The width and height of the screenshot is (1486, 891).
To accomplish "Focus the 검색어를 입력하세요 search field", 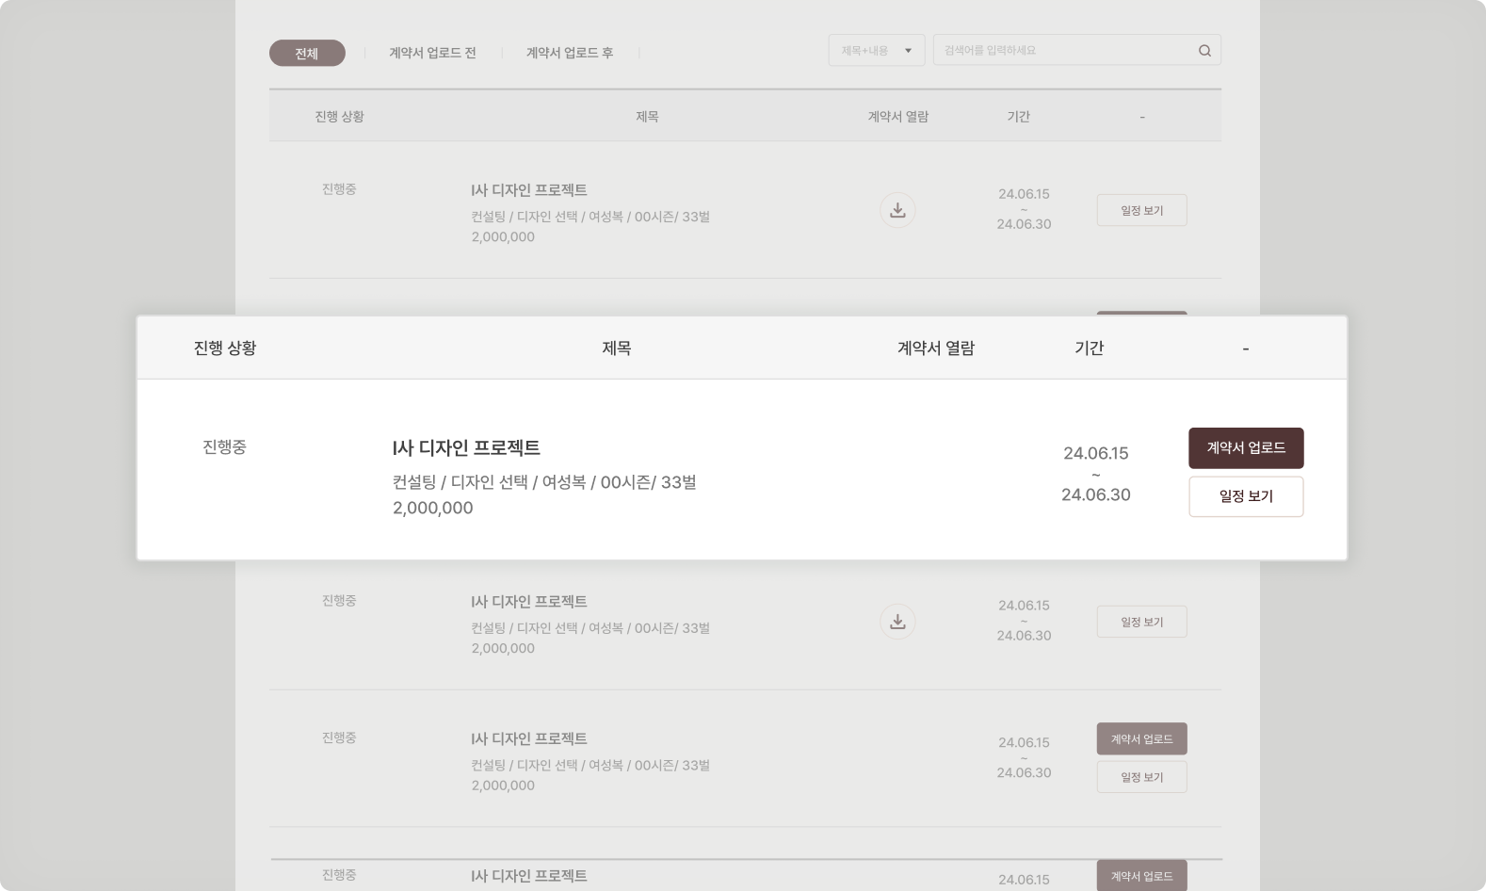I will pyautogui.click(x=1064, y=51).
